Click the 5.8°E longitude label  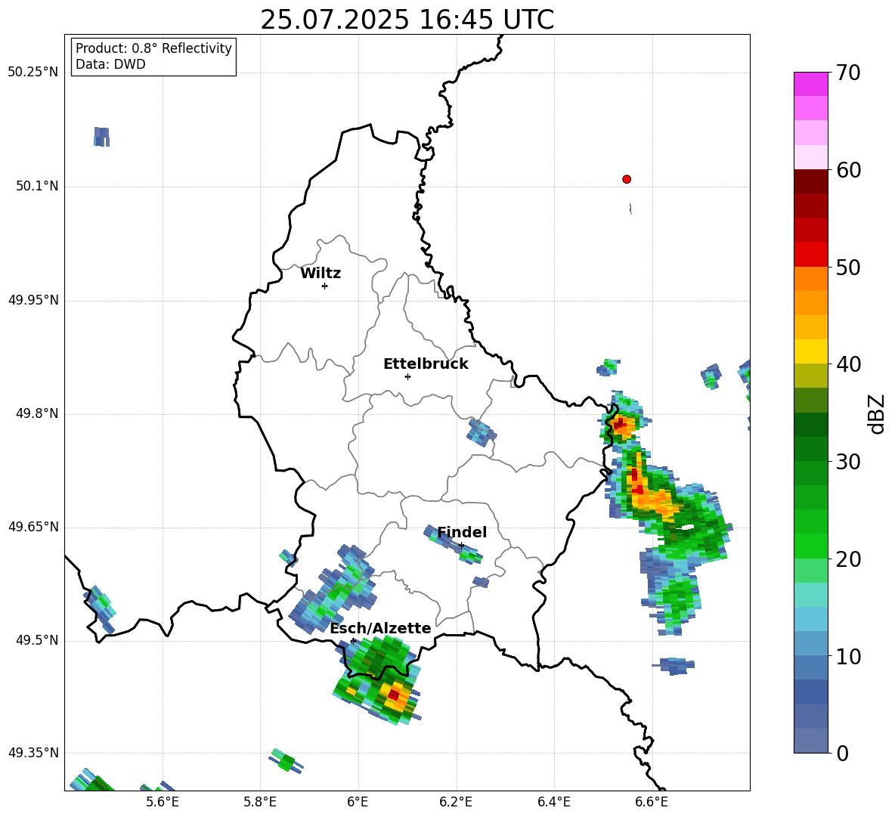(260, 802)
